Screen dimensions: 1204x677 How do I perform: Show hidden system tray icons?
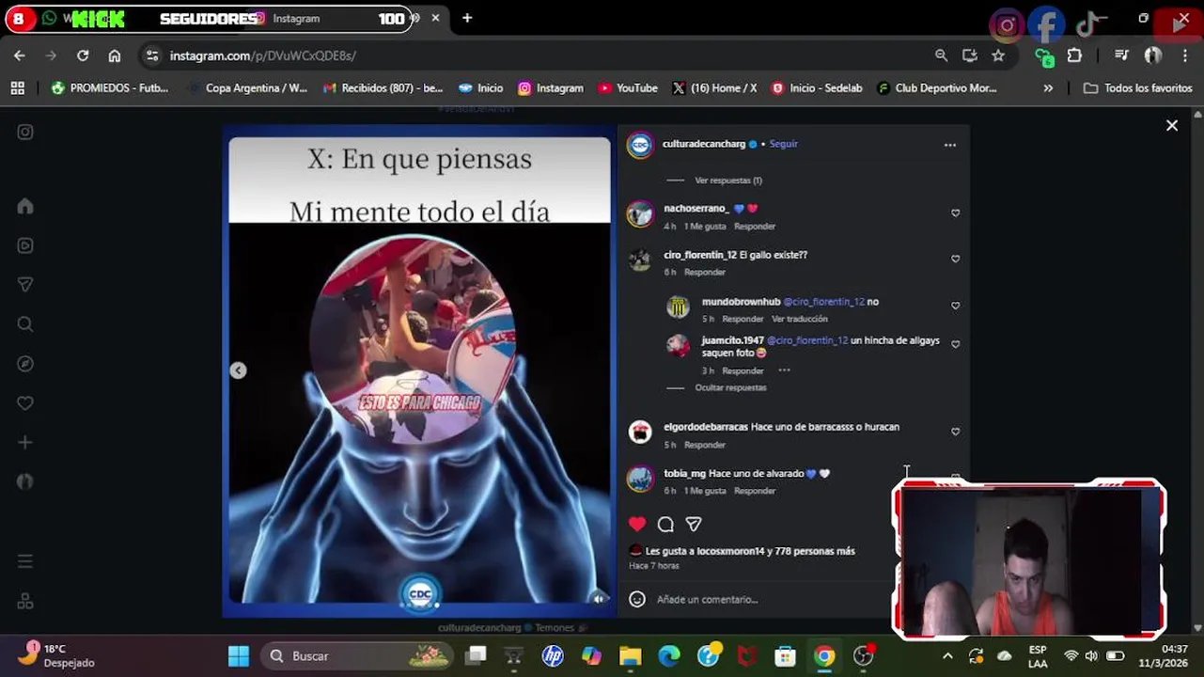[x=947, y=655]
